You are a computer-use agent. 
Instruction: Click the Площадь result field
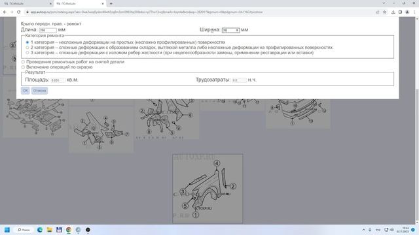point(58,80)
